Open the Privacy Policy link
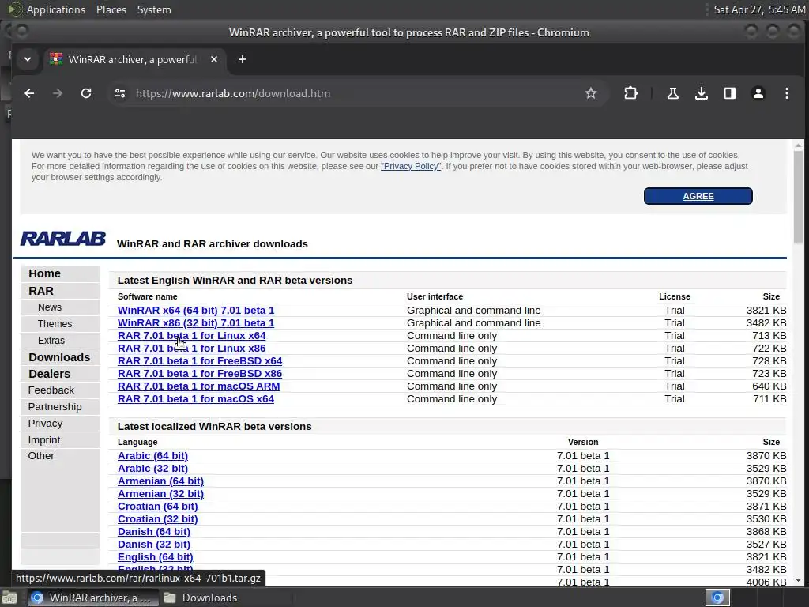 411,166
